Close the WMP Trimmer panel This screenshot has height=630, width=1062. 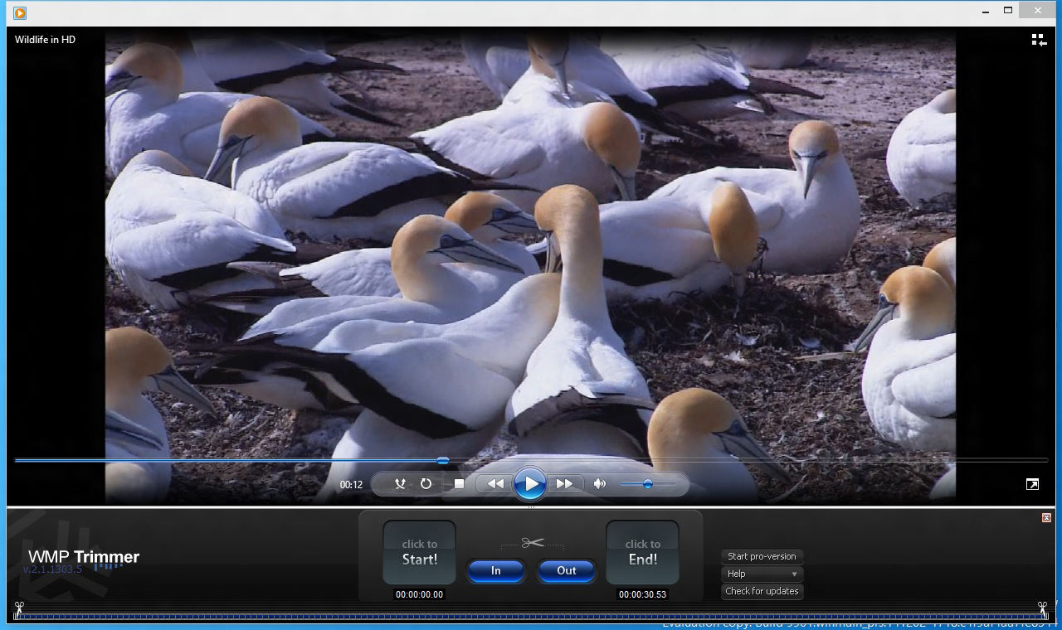1046,517
